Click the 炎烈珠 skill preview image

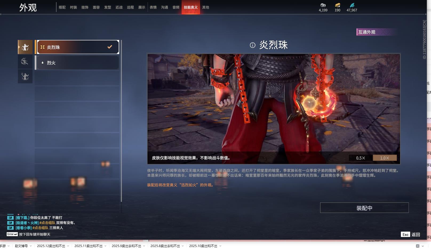pyautogui.click(x=274, y=109)
